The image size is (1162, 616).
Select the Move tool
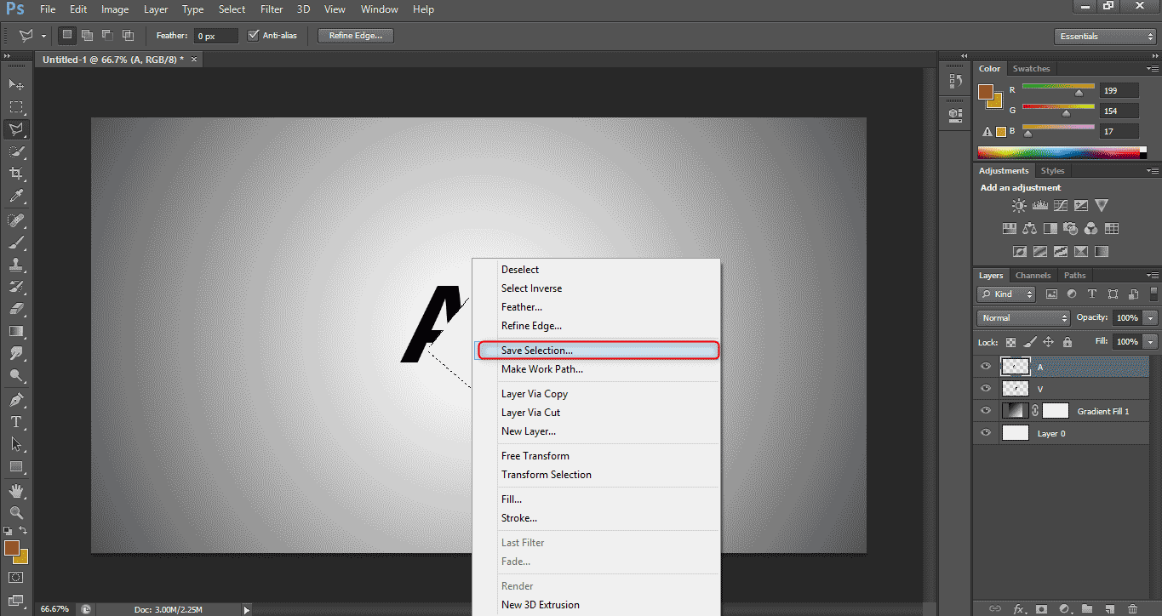(16, 84)
